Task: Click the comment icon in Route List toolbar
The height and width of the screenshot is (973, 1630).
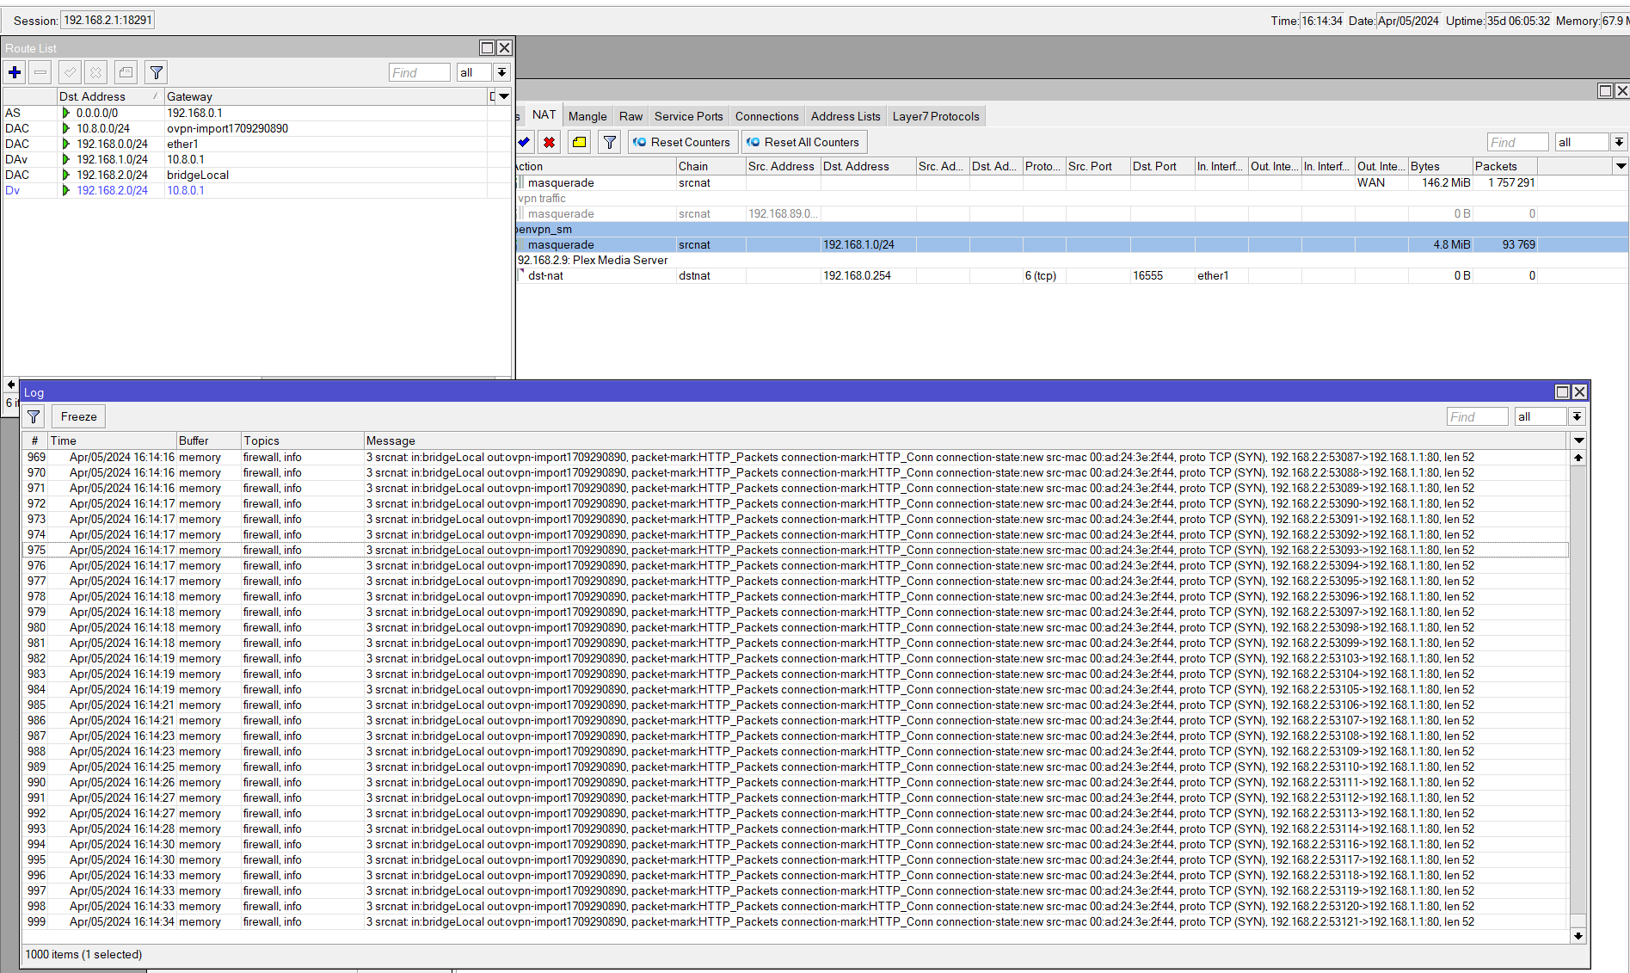Action: (x=126, y=72)
